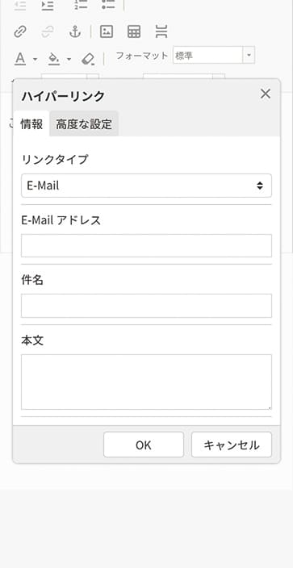Click the bulleted list icon
This screenshot has height=568, width=293.
coord(108,5)
